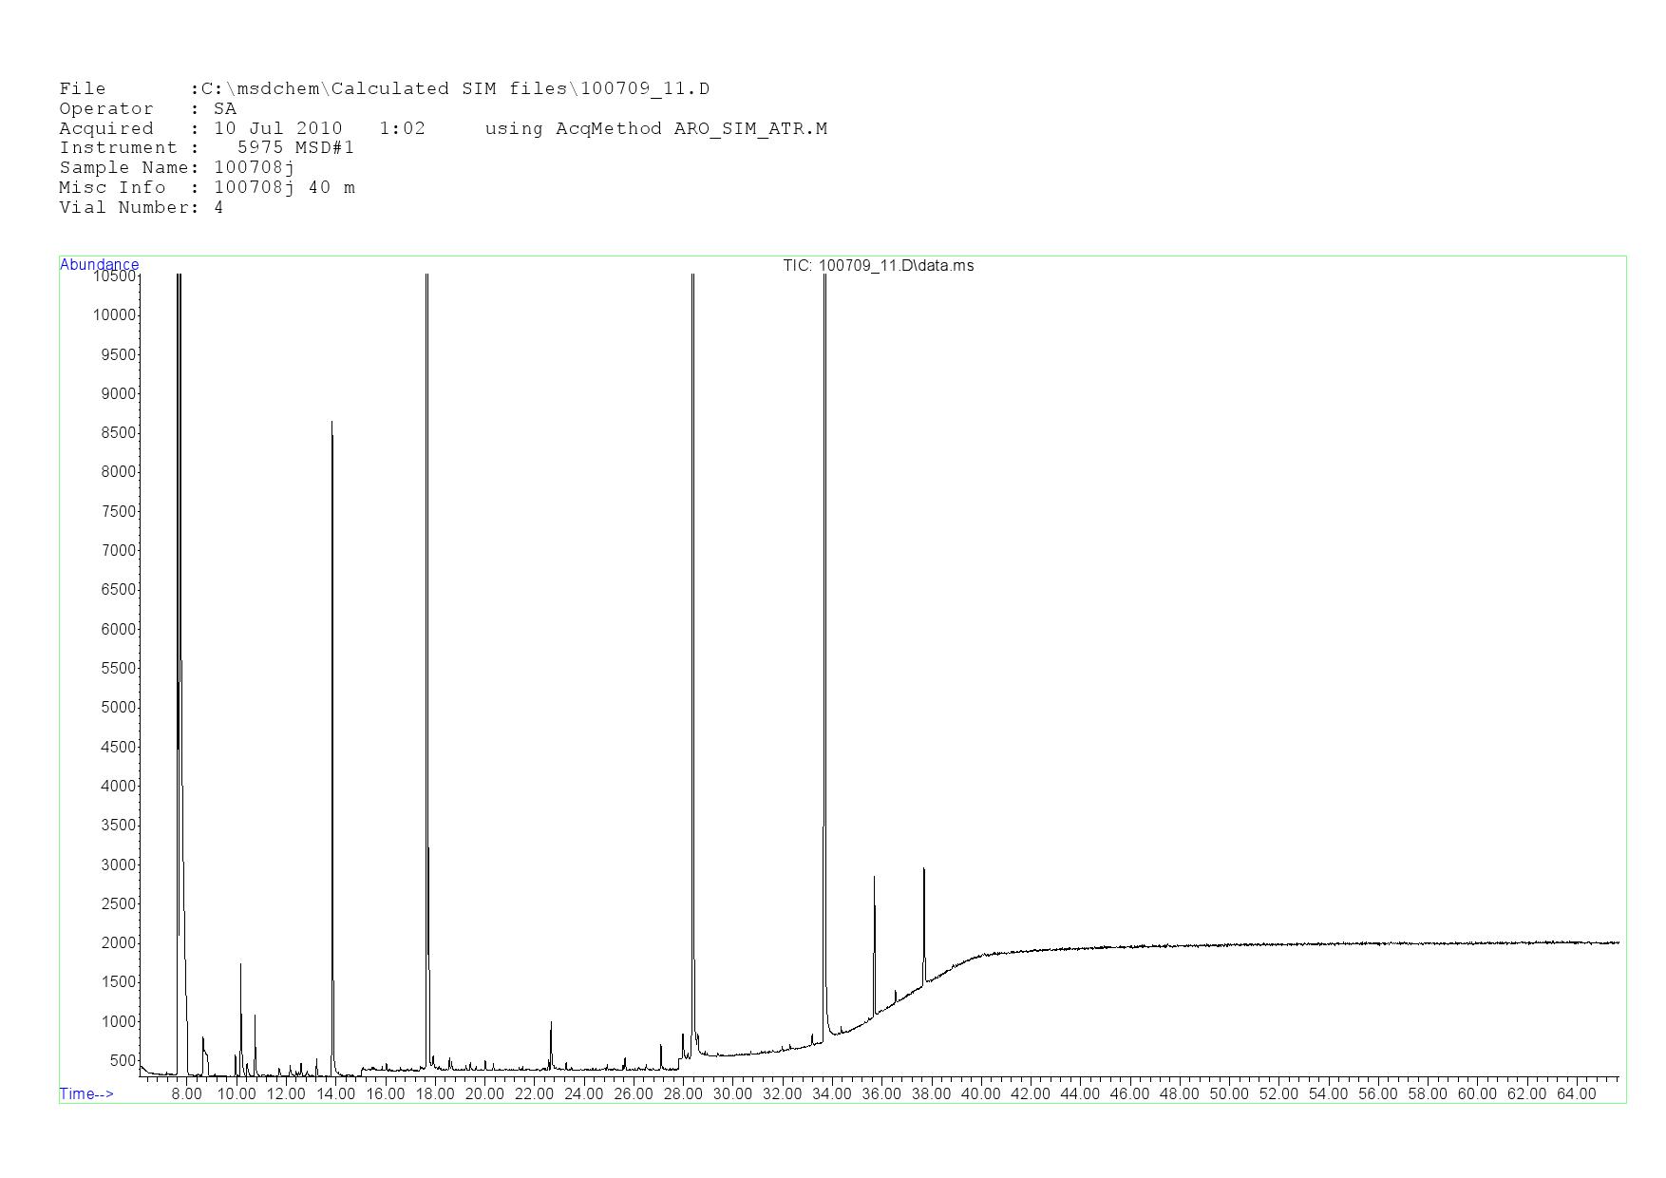This screenshot has height=1178, width=1666.
Task: Click the peak tip near 37.7 minutes
Action: (x=923, y=870)
